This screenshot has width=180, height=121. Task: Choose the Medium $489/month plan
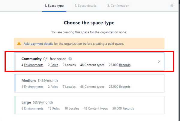coord(89,84)
